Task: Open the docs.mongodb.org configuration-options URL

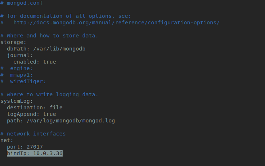Action: 116,23
